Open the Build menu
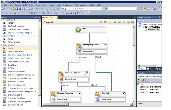Screen dimensions: 171x110 (x=25, y=5)
